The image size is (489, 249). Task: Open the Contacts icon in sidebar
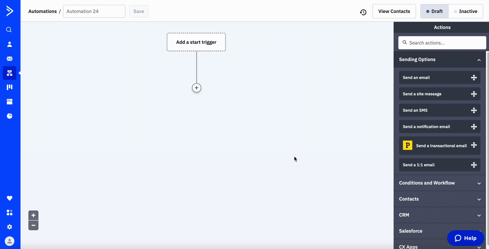pos(10,44)
